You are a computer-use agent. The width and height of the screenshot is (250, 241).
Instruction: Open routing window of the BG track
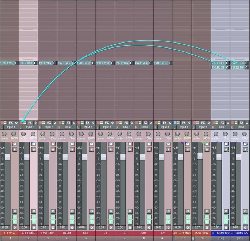point(119,123)
